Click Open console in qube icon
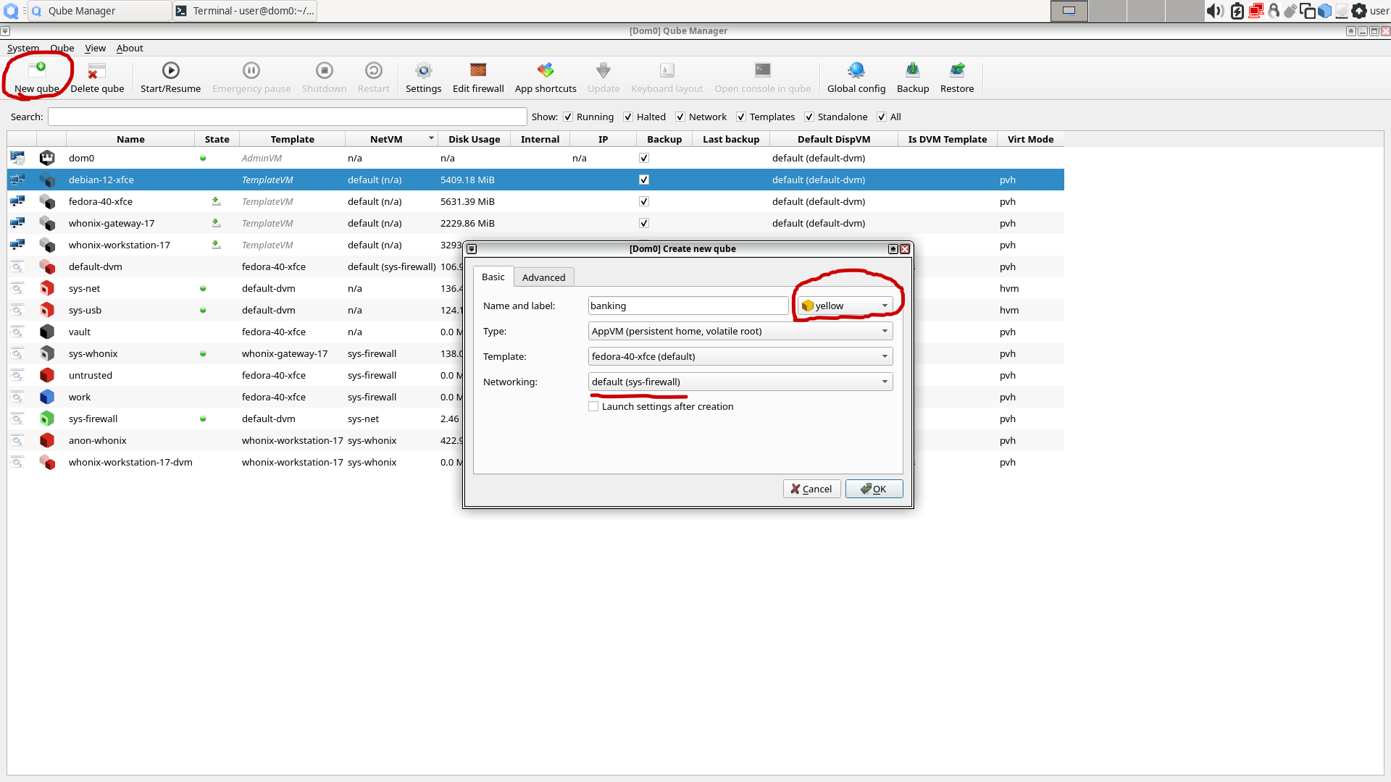 762,70
